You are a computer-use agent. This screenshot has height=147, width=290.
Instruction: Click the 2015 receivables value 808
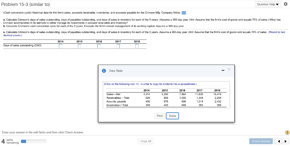166,98
